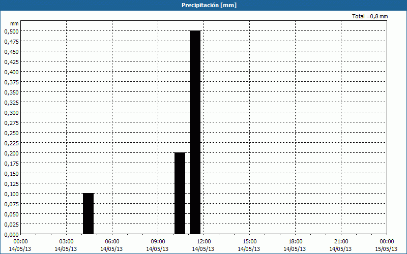Click the Precipitación [mm] chart title
Screen dimensions: 407x254
pyautogui.click(x=209, y=5)
